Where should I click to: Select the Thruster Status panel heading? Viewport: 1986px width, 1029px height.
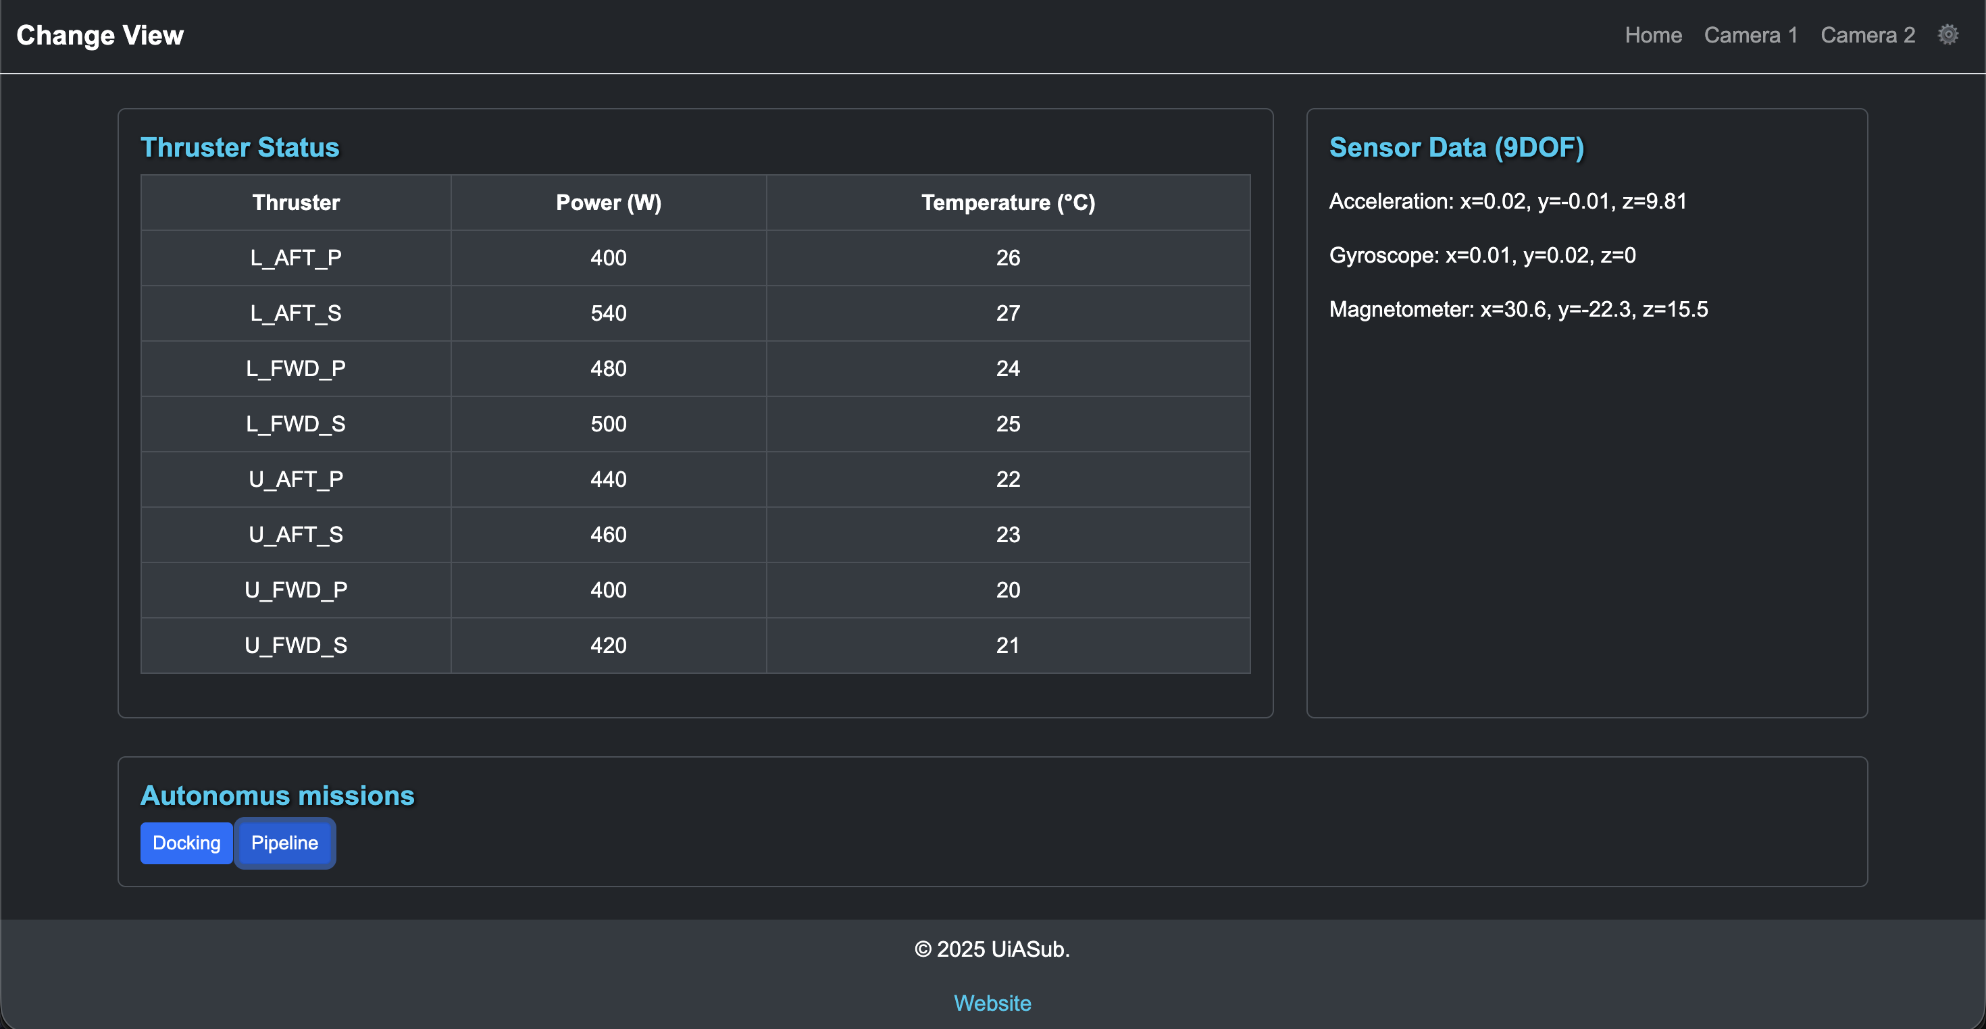click(x=240, y=147)
